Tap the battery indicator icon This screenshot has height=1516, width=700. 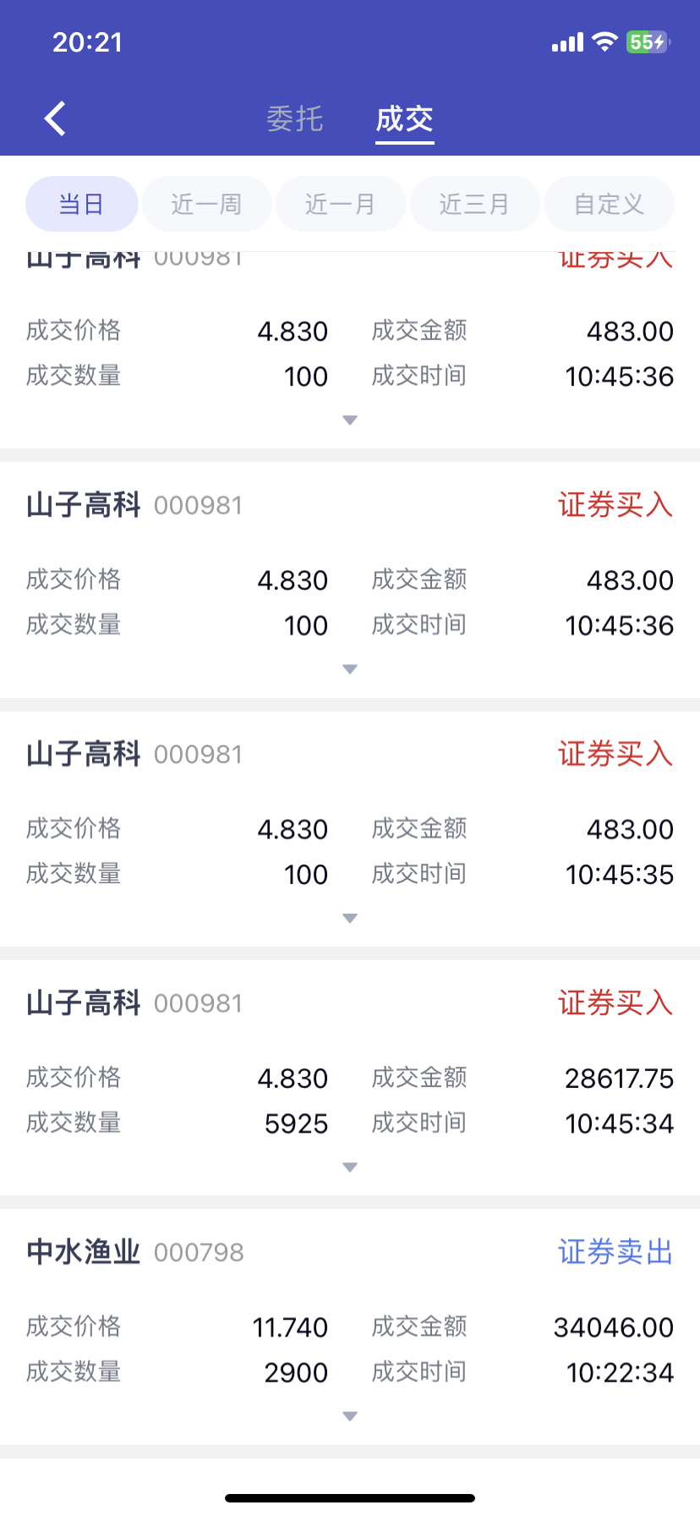(648, 41)
